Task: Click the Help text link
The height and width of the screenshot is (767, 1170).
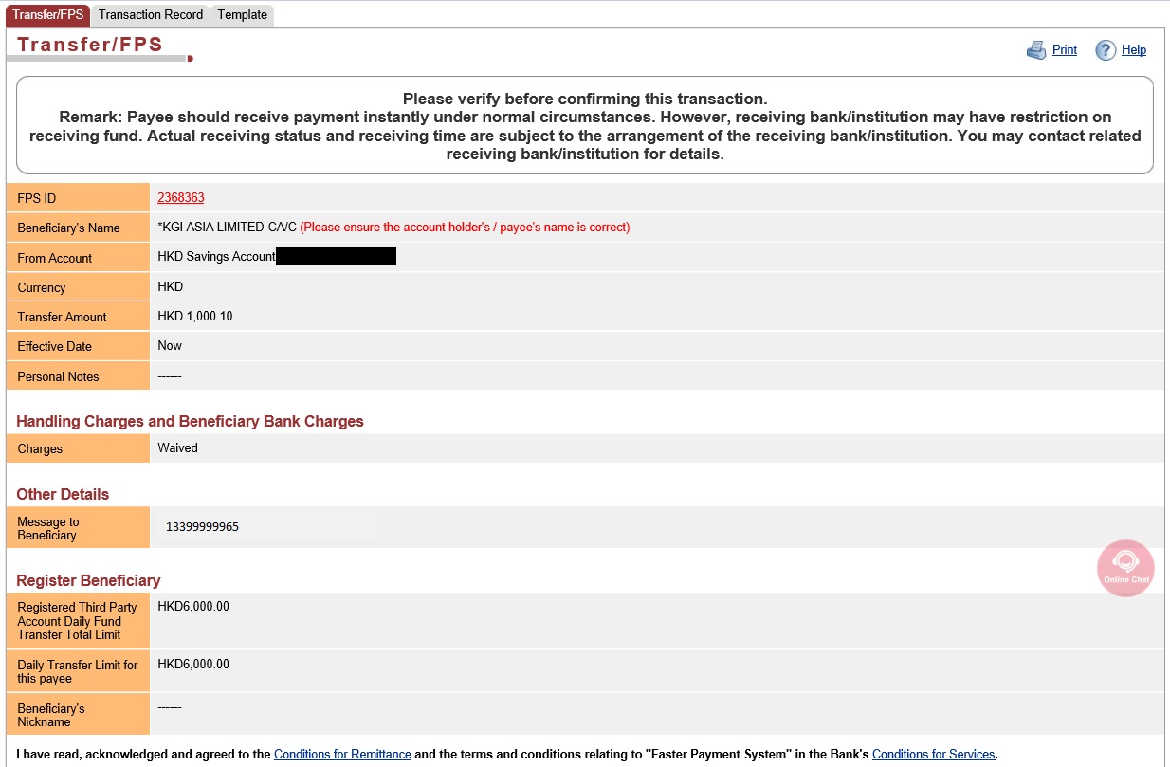Action: tap(1134, 50)
